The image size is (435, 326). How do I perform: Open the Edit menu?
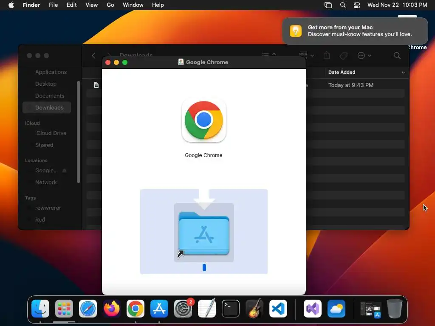pyautogui.click(x=71, y=5)
